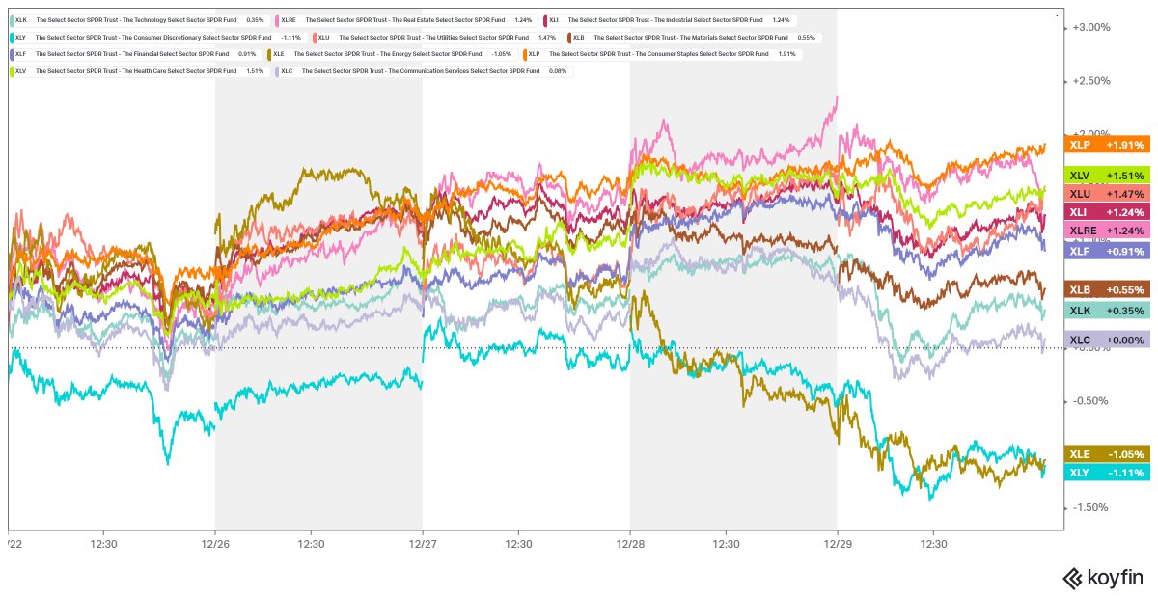Select the XLE Energy legend entry
Viewport: 1158px width, 598px height.
pyautogui.click(x=392, y=55)
